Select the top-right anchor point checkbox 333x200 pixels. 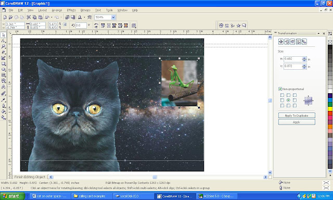[294, 95]
